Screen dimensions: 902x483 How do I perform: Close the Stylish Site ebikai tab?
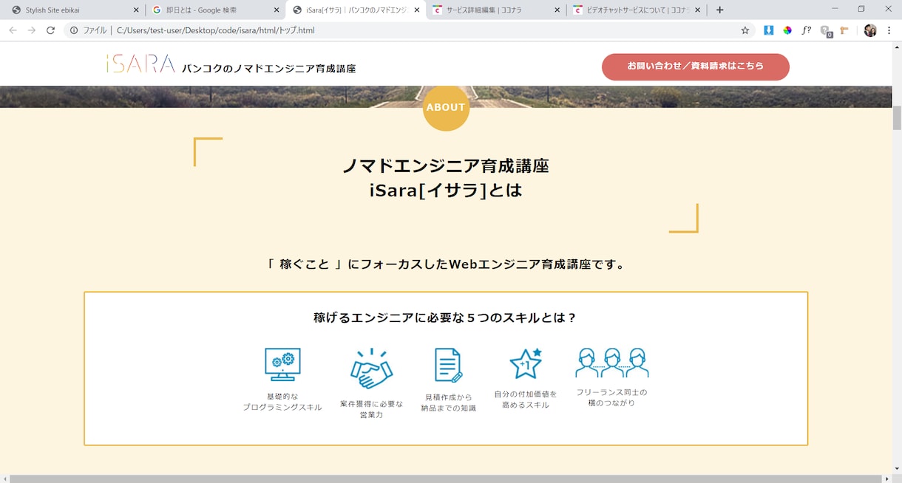(x=136, y=10)
